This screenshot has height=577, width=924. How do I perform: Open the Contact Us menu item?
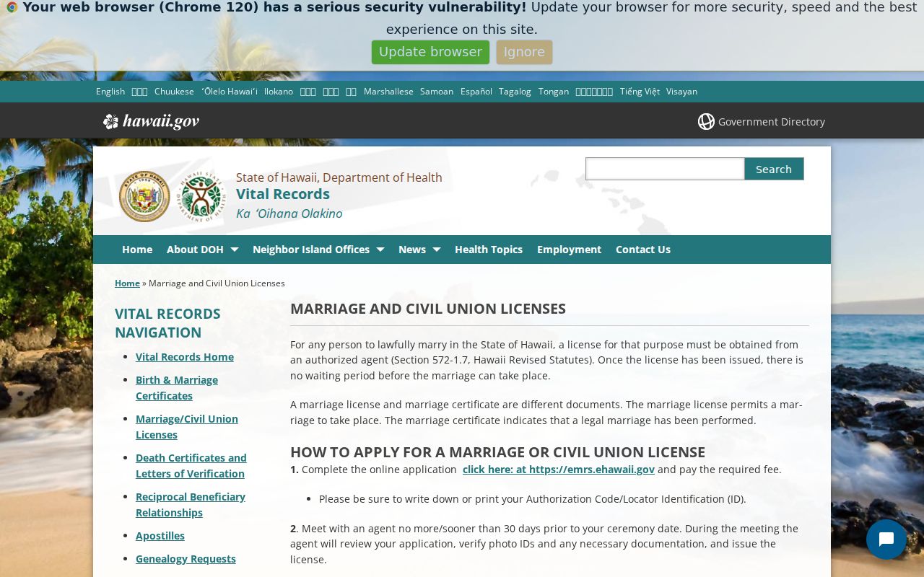click(643, 250)
